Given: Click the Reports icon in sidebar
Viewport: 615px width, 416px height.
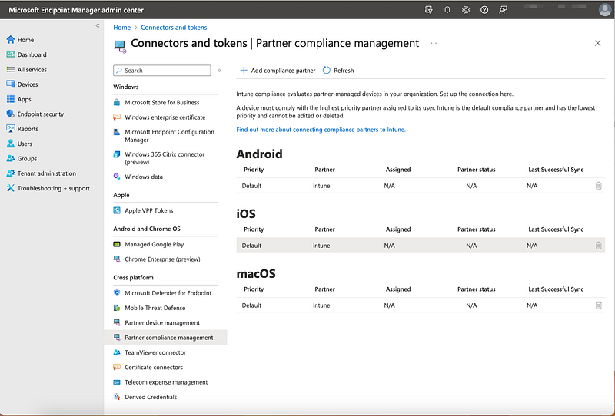Looking at the screenshot, I should point(11,128).
